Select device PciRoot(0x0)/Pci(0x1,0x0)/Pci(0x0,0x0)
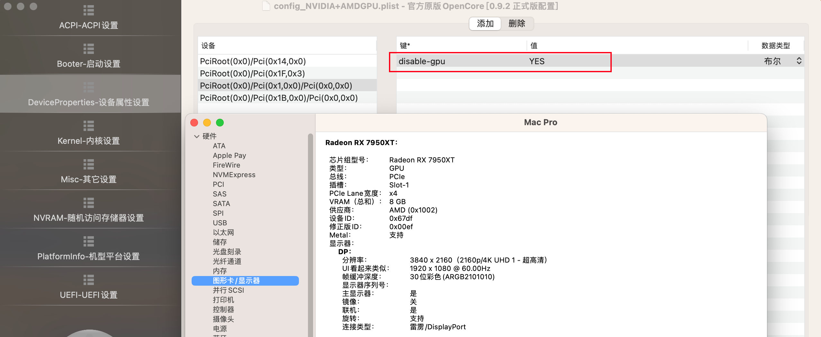This screenshot has height=337, width=821. (x=287, y=85)
